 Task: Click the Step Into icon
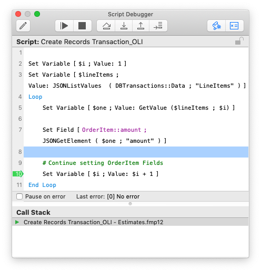(124, 26)
